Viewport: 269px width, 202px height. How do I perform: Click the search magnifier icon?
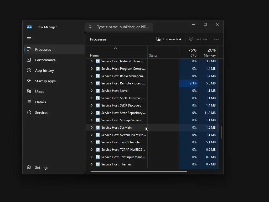click(90, 27)
